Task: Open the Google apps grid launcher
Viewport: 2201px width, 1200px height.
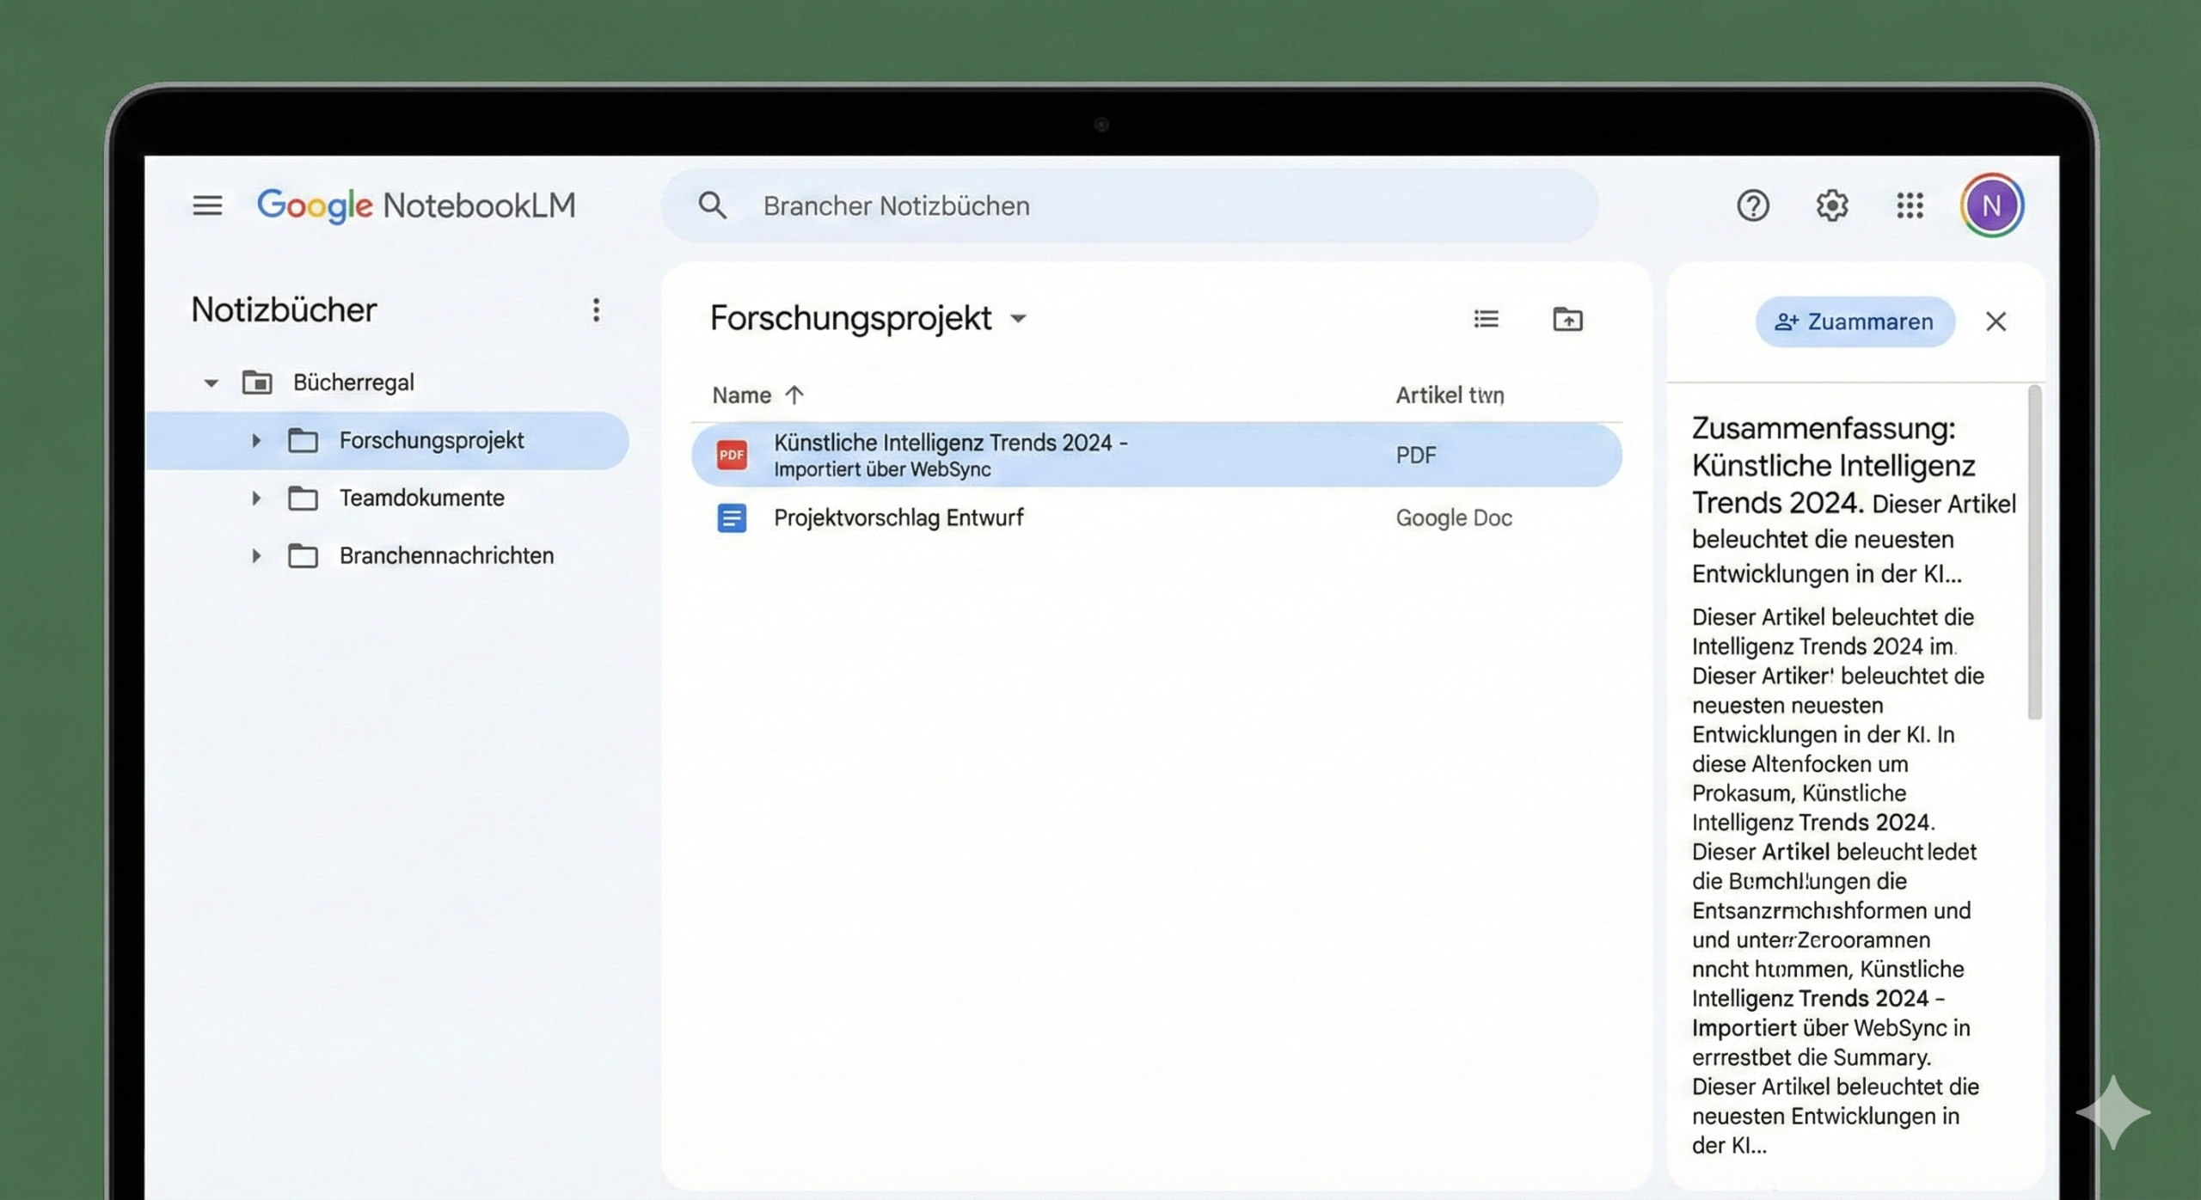Action: [x=1910, y=205]
